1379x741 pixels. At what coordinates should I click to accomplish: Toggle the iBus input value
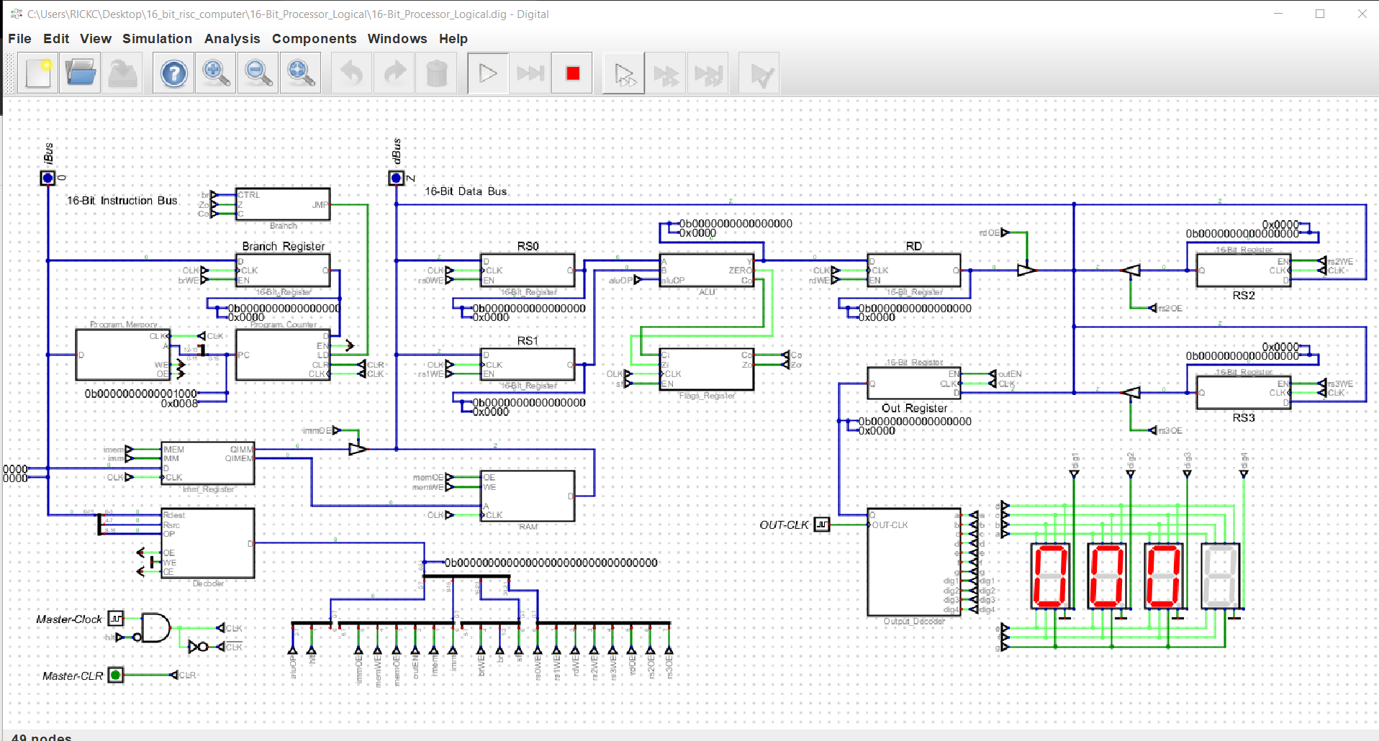click(x=48, y=178)
